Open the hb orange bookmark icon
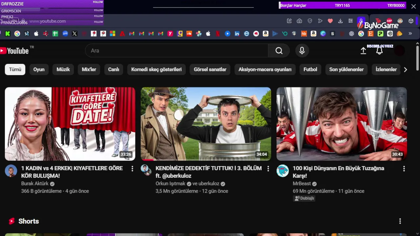This screenshot has width=420, height=236. [304, 33]
